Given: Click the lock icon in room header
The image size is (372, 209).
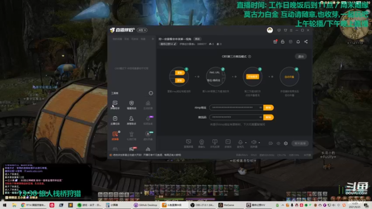Looking at the screenshot, I should [283, 42].
